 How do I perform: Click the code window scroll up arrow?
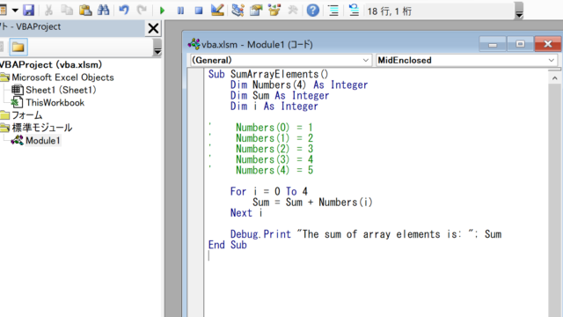555,78
